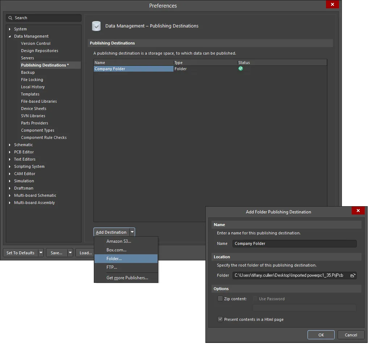The width and height of the screenshot is (368, 344).
Task: Open the Save dropdown arrow
Action: point(70,252)
